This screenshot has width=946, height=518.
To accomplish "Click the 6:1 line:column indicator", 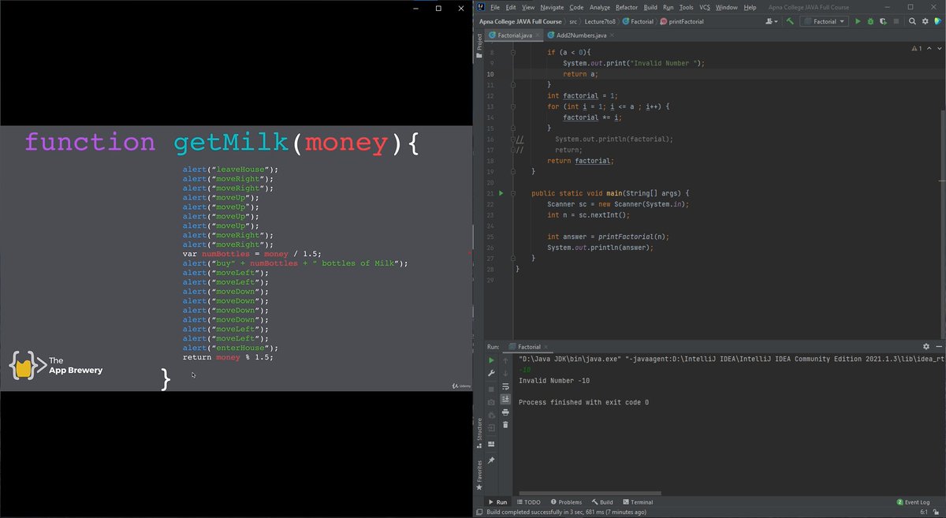I will coord(923,512).
